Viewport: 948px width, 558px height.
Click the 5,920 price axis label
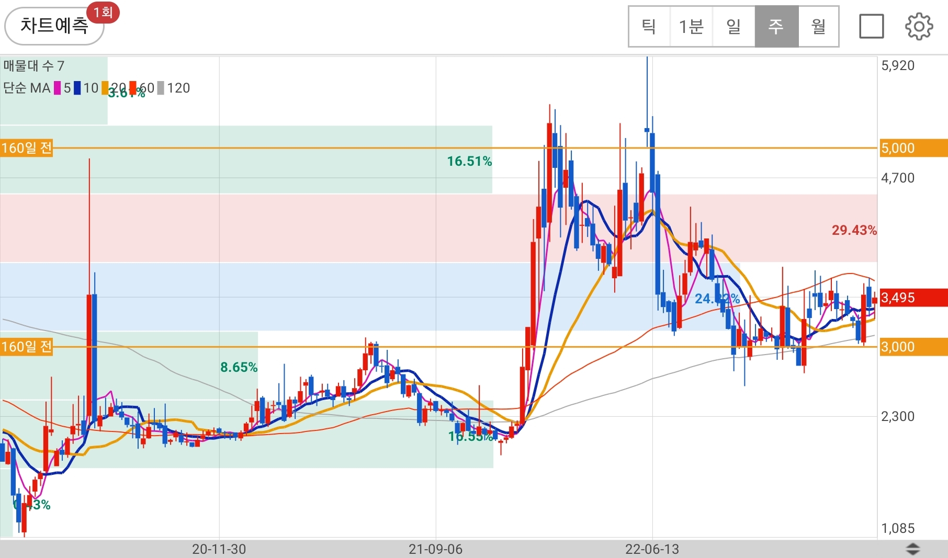pyautogui.click(x=898, y=65)
